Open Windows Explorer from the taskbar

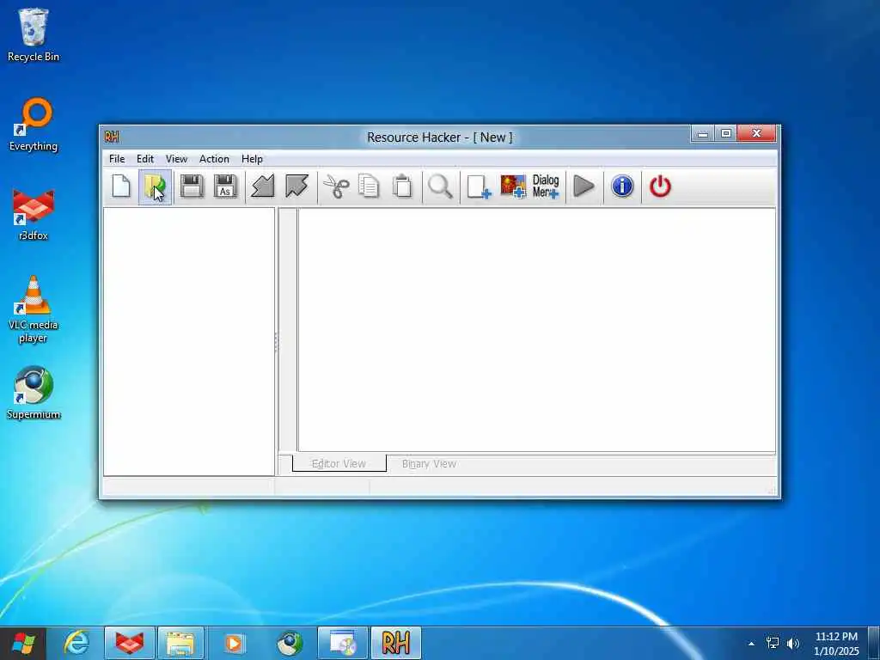click(180, 643)
